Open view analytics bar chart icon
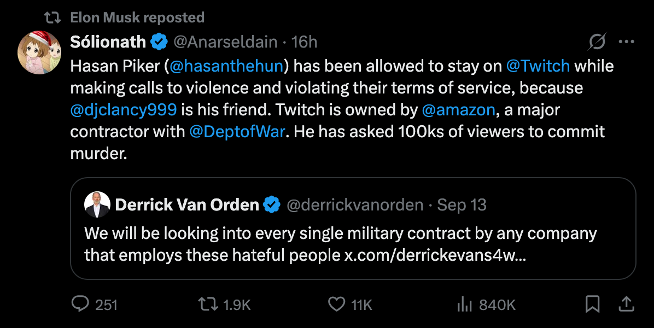The width and height of the screenshot is (654, 328). [464, 304]
